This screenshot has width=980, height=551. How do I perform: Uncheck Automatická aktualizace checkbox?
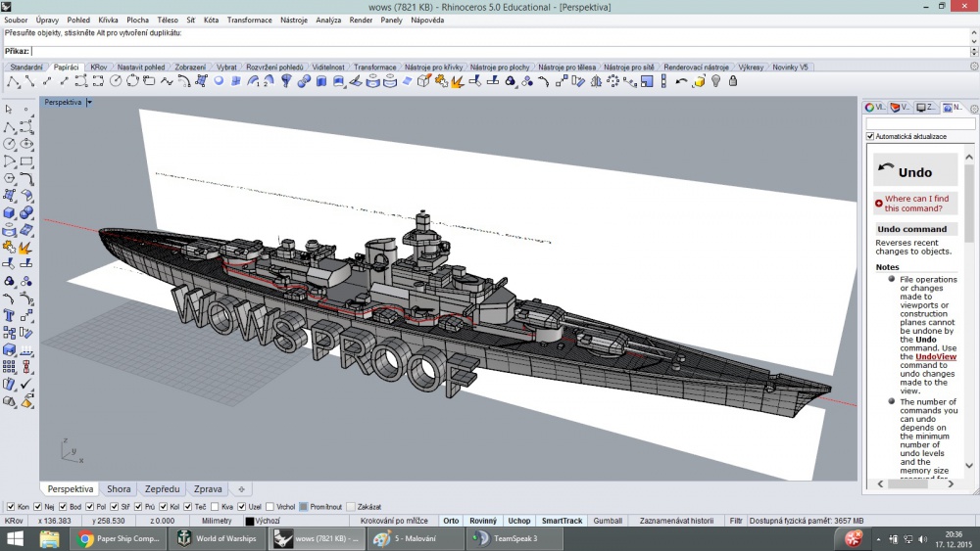(x=870, y=136)
